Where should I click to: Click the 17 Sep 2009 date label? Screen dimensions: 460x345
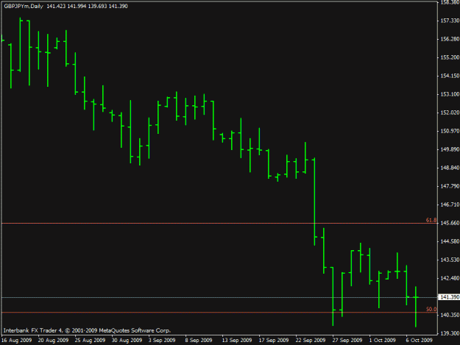[x=274, y=341]
